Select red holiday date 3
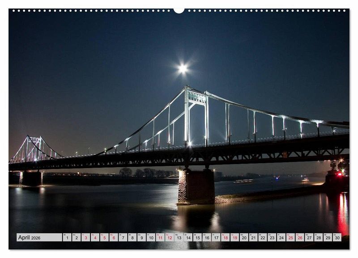Screen dimensions: 358x258 click(85, 237)
